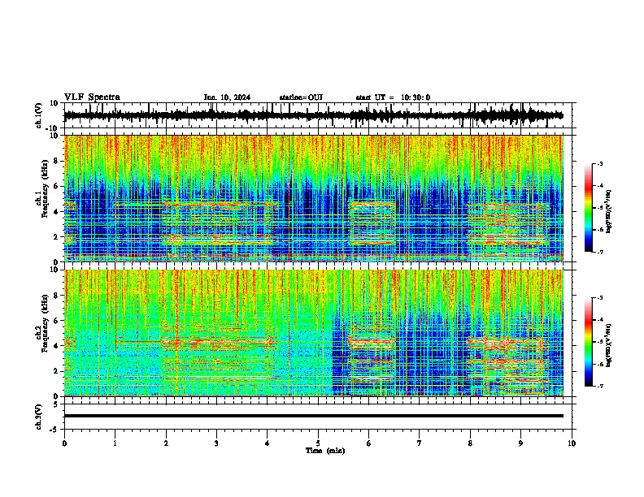Screen dimensions: 644x497
Task: Click the "ch.1(V)" waveform axis label
Action: (x=39, y=115)
